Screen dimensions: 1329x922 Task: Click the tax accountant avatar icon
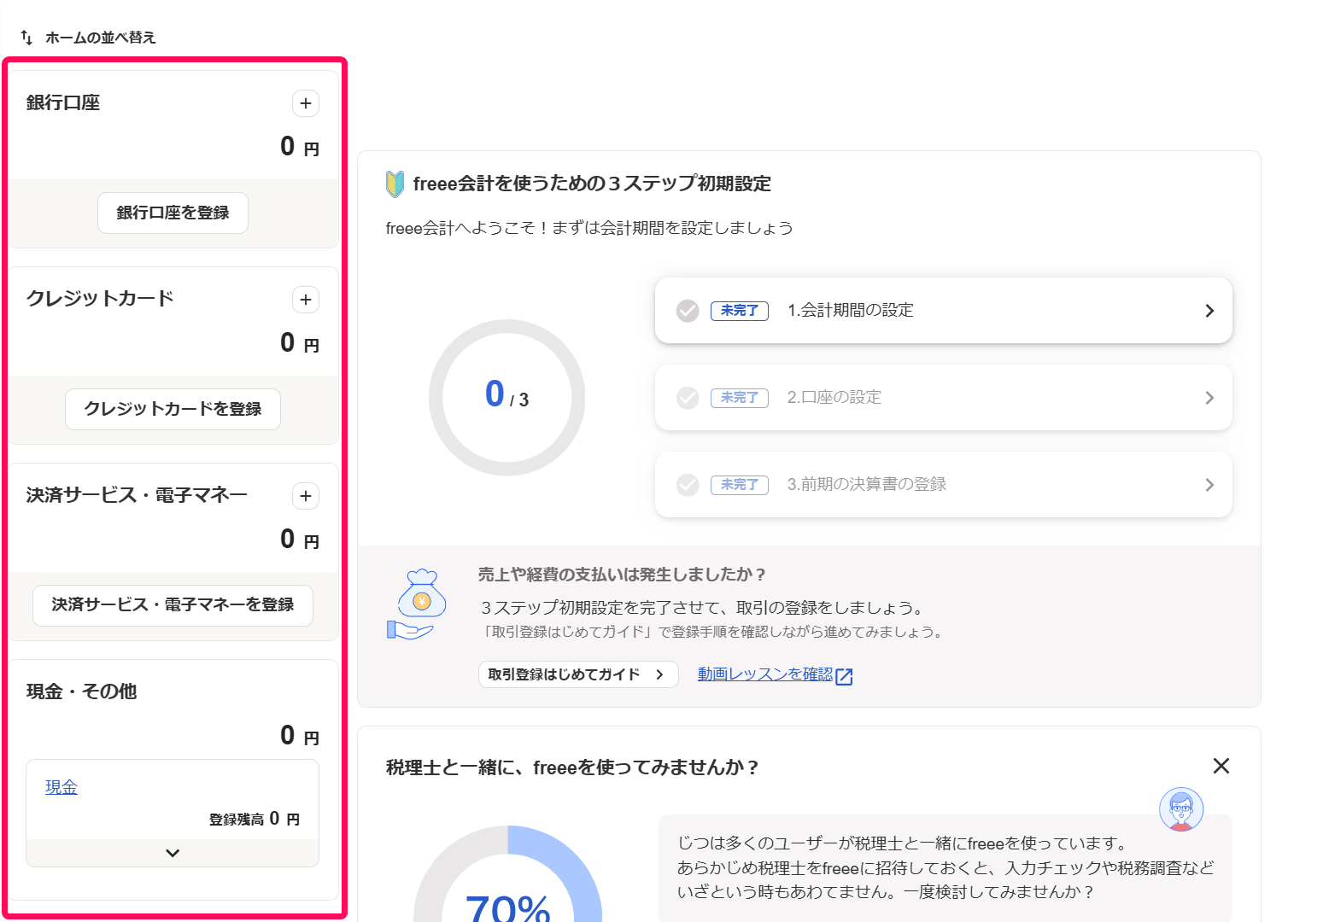tap(1181, 809)
